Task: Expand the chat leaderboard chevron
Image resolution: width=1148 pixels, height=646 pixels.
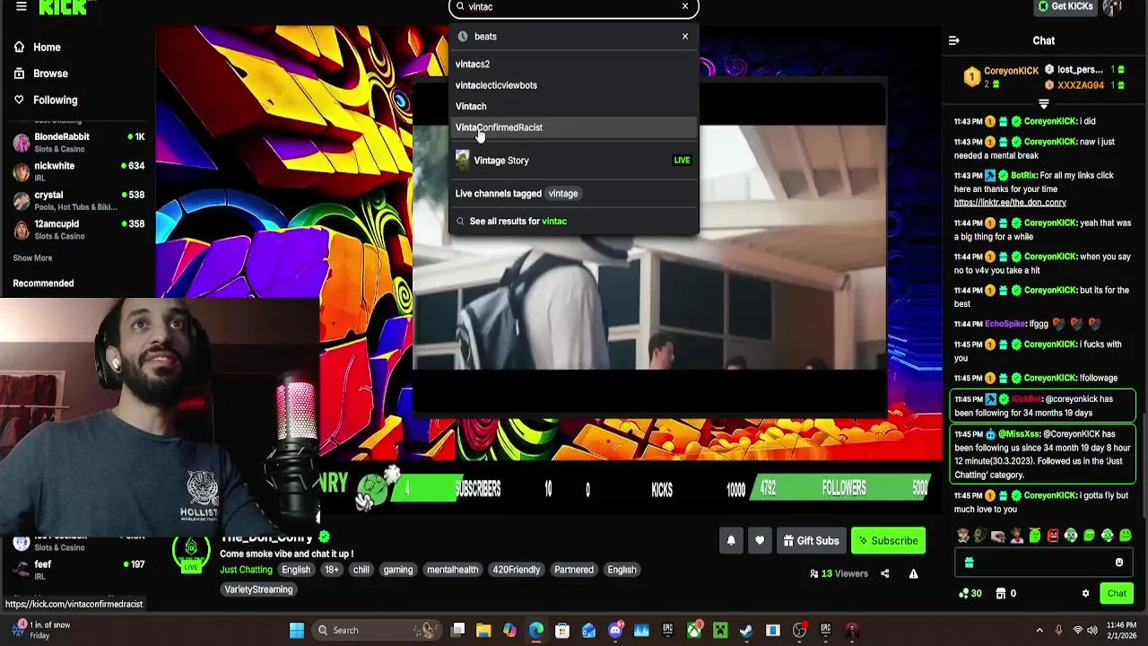Action: (1043, 104)
